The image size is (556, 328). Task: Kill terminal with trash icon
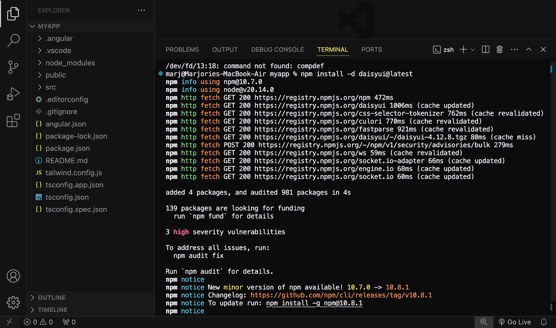[499, 50]
